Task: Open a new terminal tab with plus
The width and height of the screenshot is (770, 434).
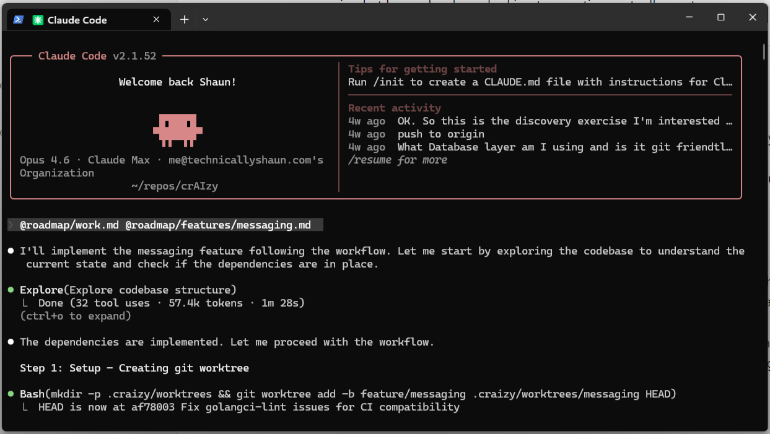Action: [x=184, y=20]
